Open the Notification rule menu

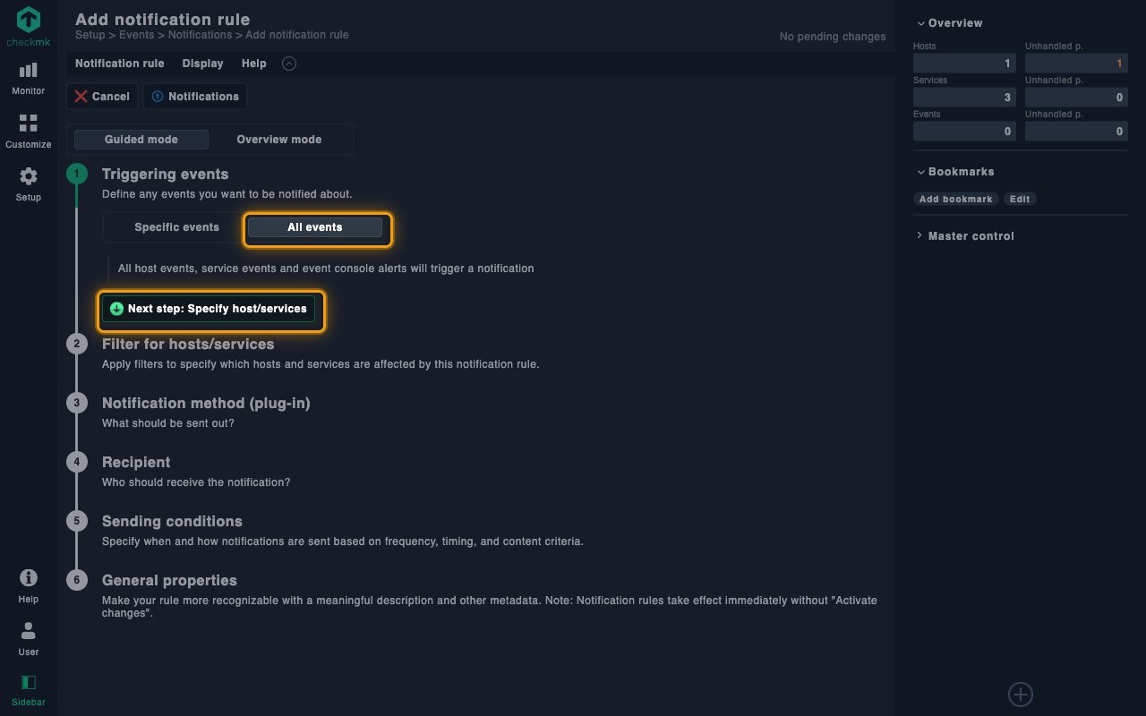pyautogui.click(x=120, y=64)
